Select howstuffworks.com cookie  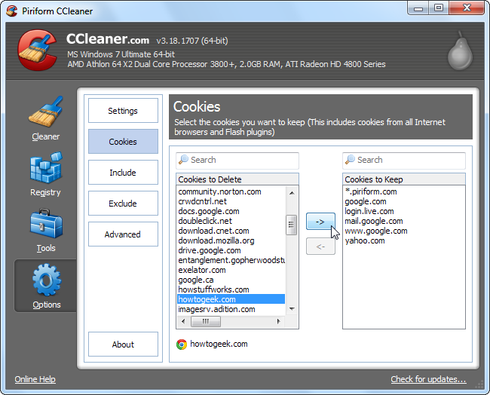pyautogui.click(x=231, y=289)
